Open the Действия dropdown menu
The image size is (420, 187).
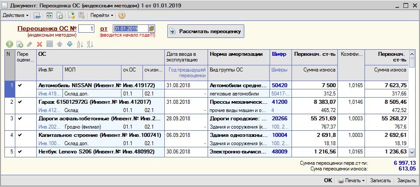point(16,16)
